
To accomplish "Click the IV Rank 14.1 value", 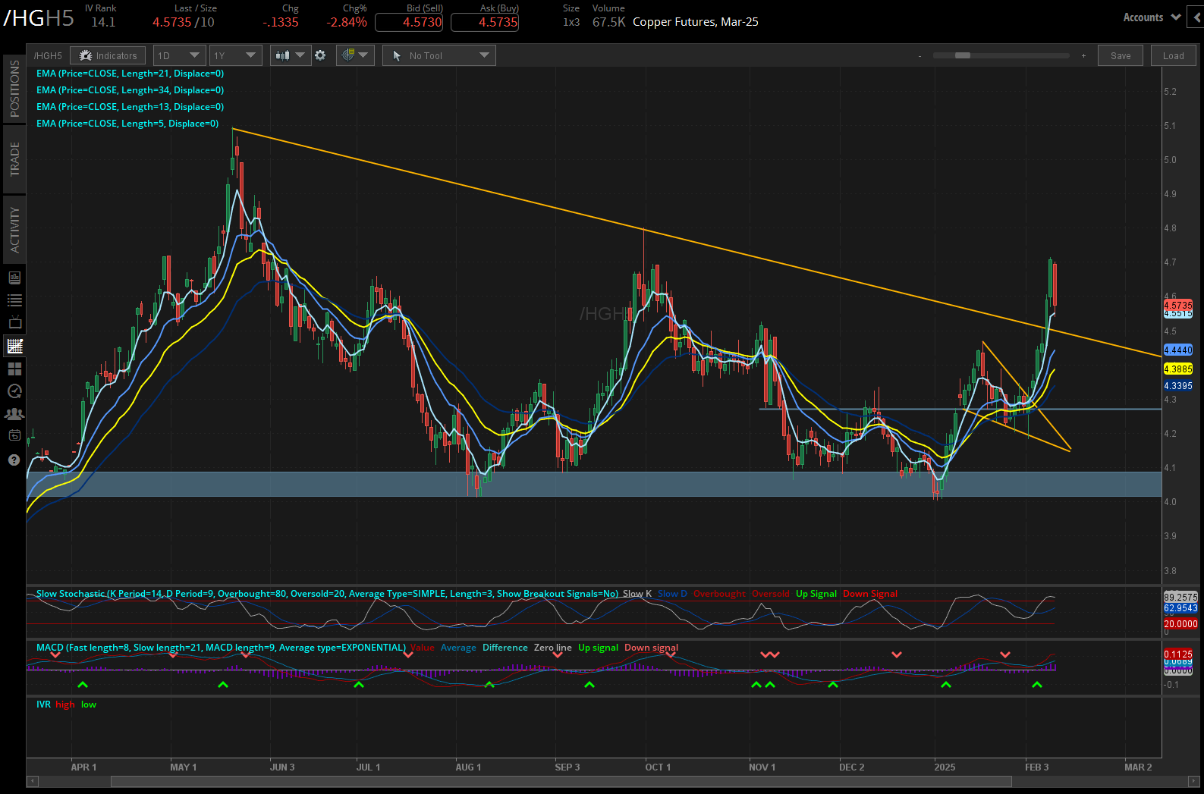I will [103, 22].
